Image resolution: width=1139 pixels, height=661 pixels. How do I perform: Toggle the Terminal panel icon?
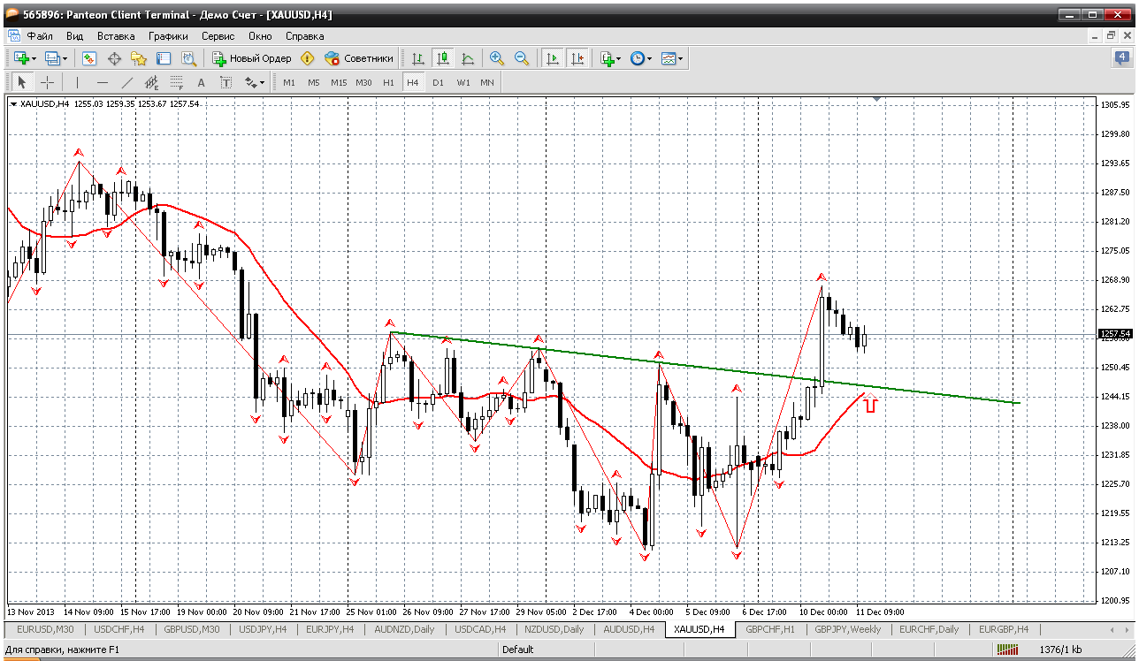click(x=164, y=58)
